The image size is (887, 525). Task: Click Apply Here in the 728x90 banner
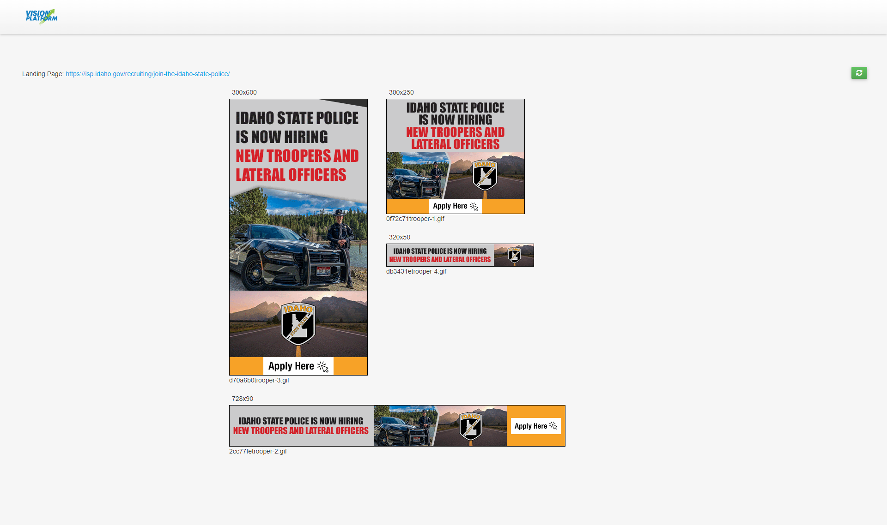tap(535, 426)
